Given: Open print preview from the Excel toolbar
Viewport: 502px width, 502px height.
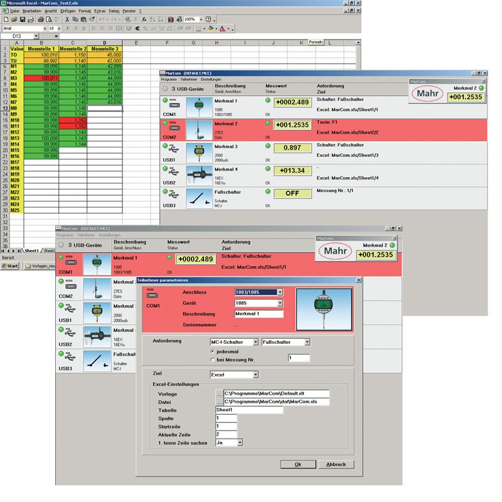Looking at the screenshot, I should (x=49, y=19).
